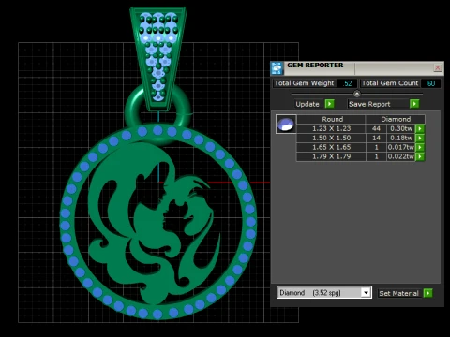Click the 0.017tw weight cell
Viewport: 450px width, 337px height.
(401, 147)
